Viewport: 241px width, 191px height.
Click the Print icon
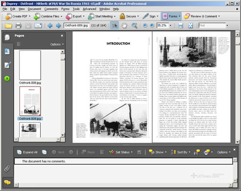pyautogui.click(x=18, y=26)
